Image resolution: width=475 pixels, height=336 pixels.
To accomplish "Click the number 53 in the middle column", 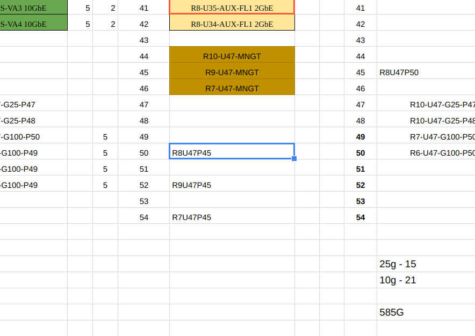I will [x=144, y=201].
